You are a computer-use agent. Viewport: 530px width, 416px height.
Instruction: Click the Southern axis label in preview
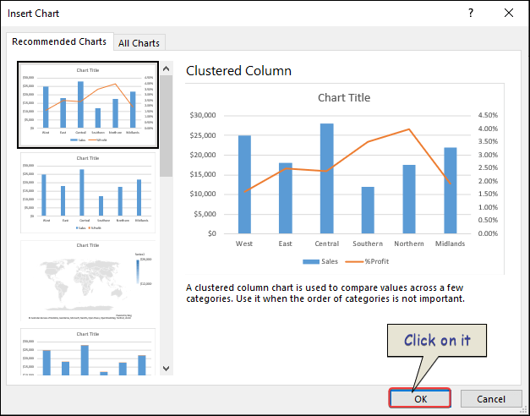[368, 244]
